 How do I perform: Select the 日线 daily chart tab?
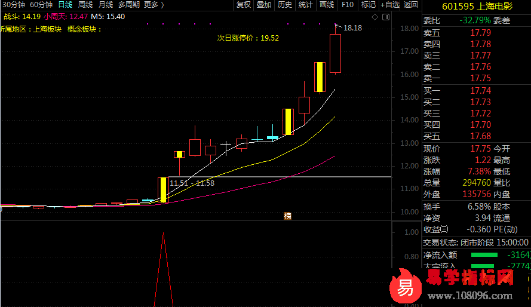click(65, 5)
